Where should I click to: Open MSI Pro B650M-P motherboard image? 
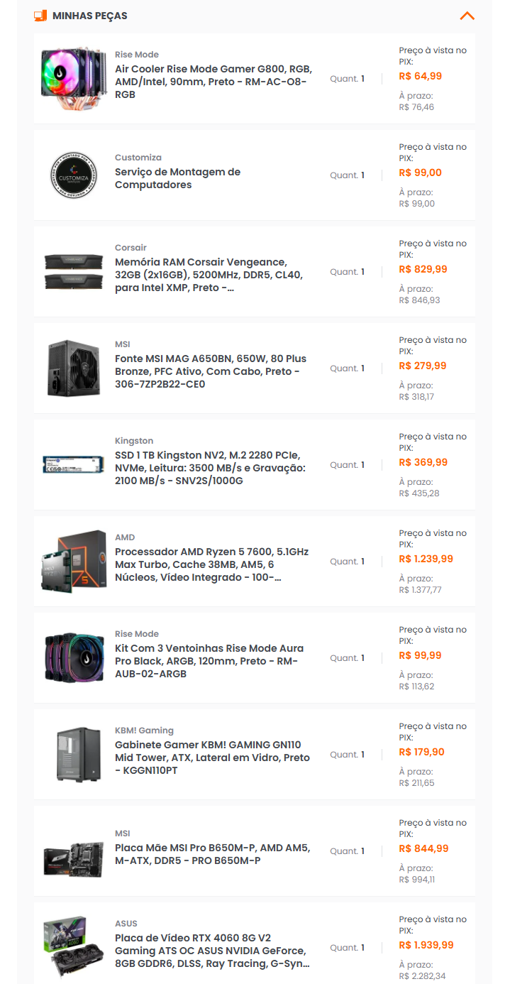[74, 851]
